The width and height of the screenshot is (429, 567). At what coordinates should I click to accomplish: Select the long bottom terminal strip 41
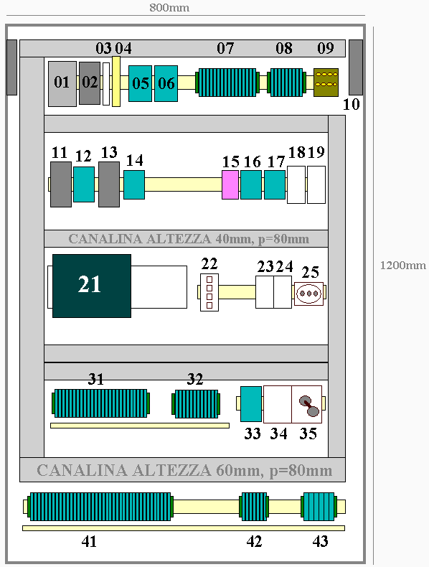pyautogui.click(x=100, y=507)
